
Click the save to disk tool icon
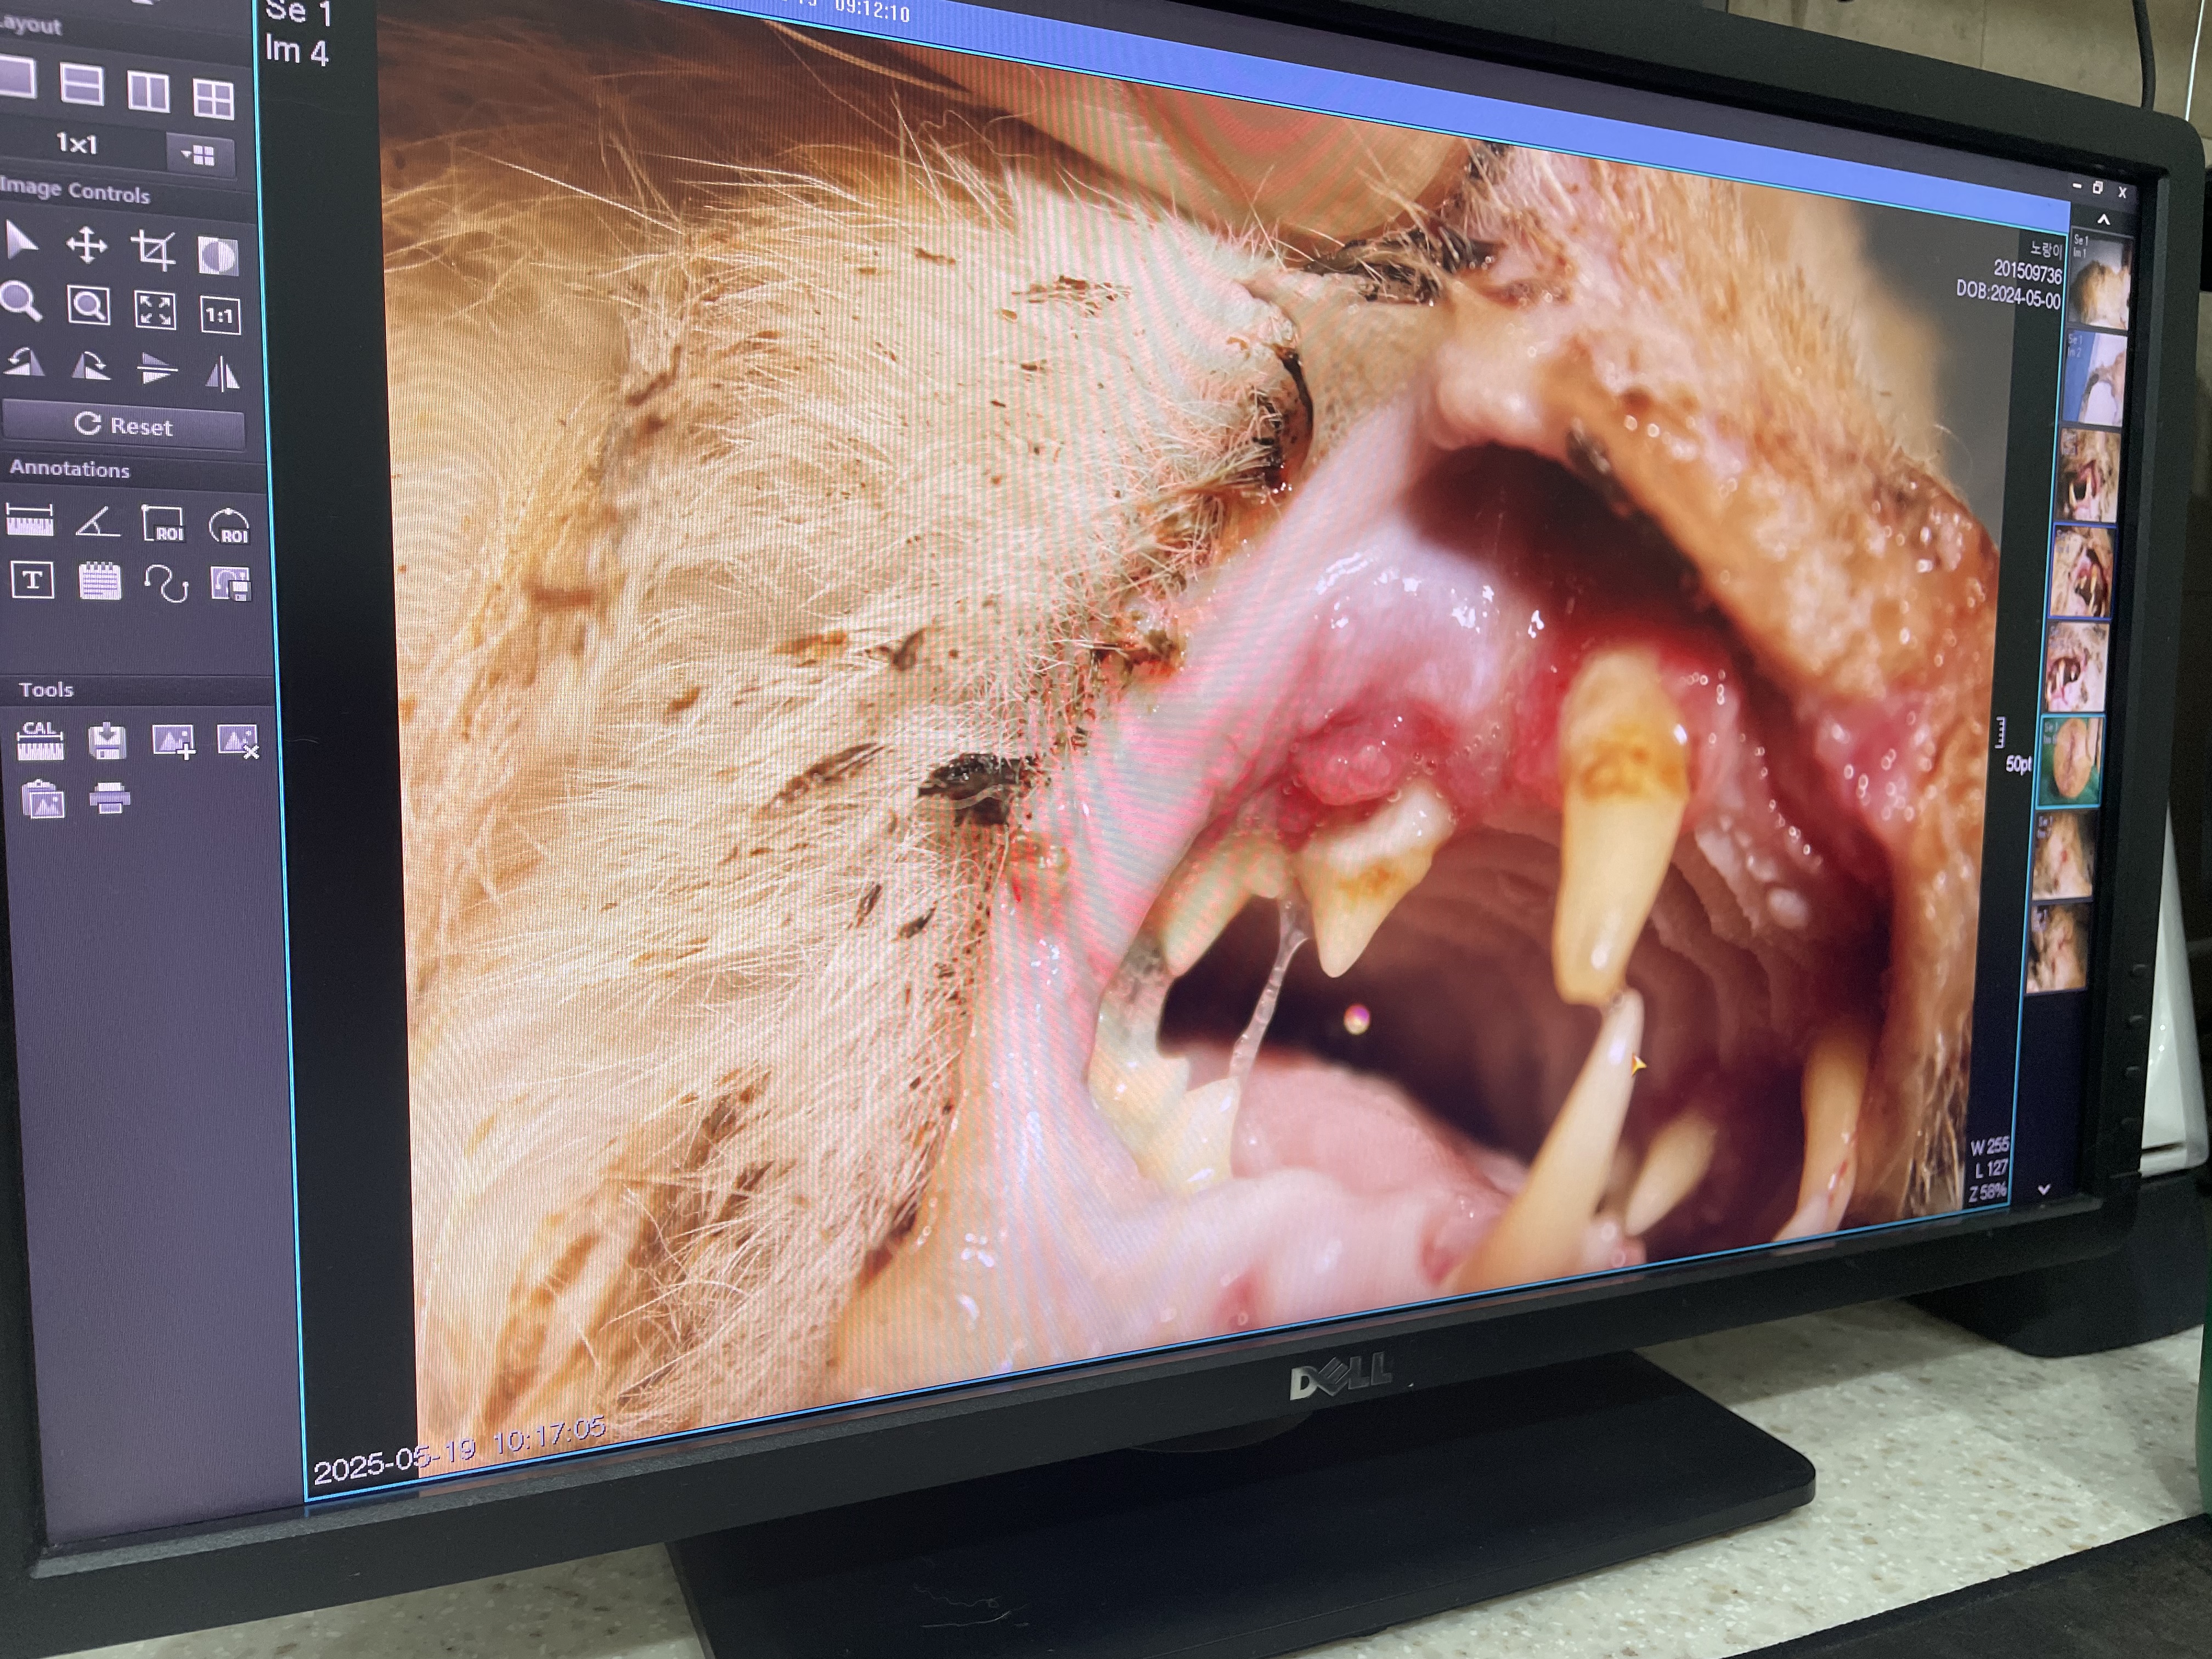107,741
